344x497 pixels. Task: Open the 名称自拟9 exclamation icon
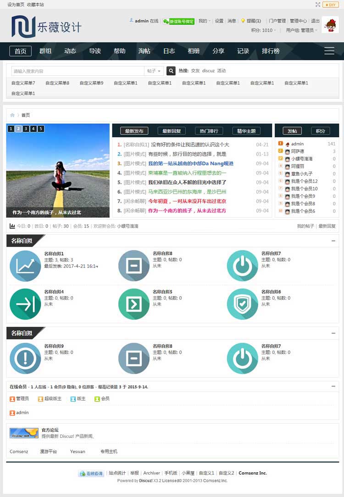25,358
